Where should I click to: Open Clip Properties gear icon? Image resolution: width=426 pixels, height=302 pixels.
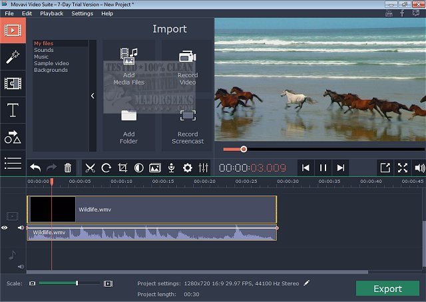tap(188, 168)
